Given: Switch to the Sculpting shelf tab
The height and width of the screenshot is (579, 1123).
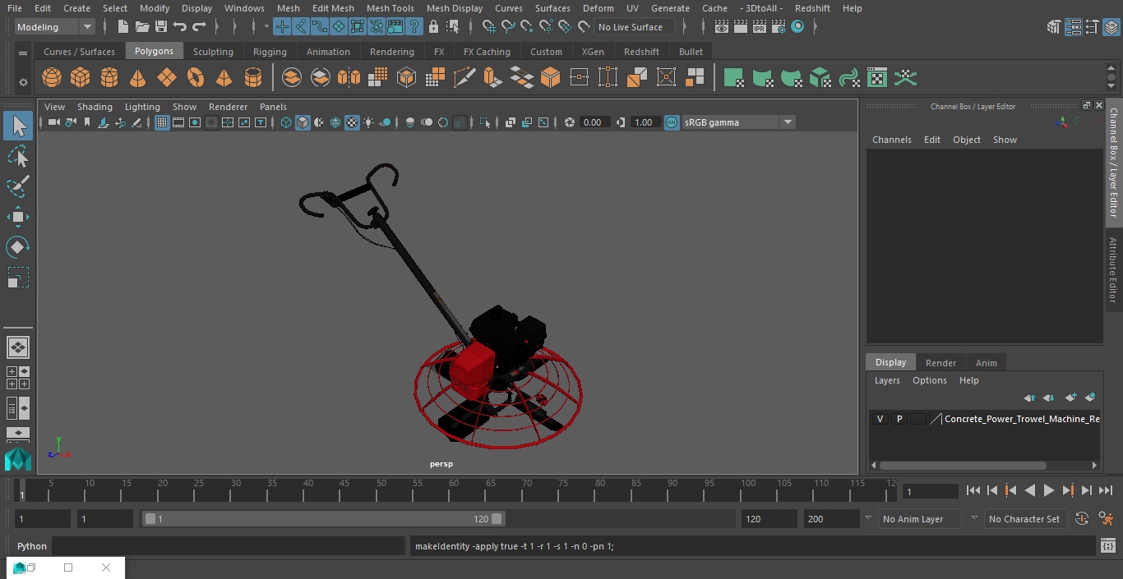Looking at the screenshot, I should click(213, 52).
